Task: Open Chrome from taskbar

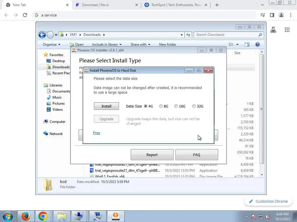Action: coord(43,216)
